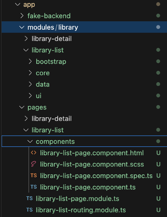Viewport: 167px width, 217px height.
Task: Click Sass icon of library-list-page.component.scss
Action: pos(33,164)
